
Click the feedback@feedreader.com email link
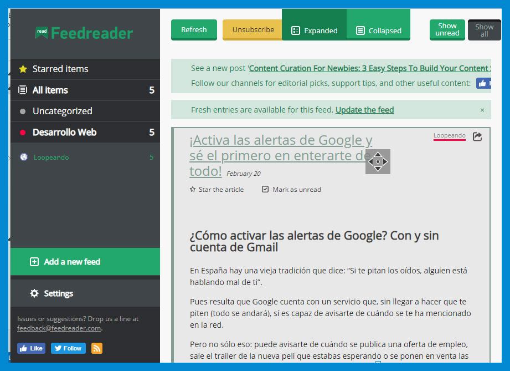tap(59, 328)
